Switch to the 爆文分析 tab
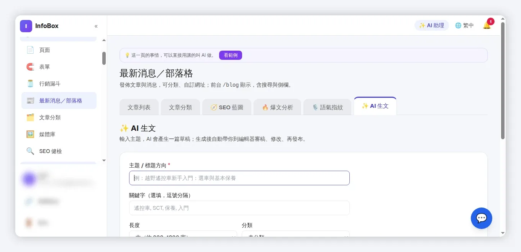Screen dimensions: 521x252 pyautogui.click(x=277, y=107)
